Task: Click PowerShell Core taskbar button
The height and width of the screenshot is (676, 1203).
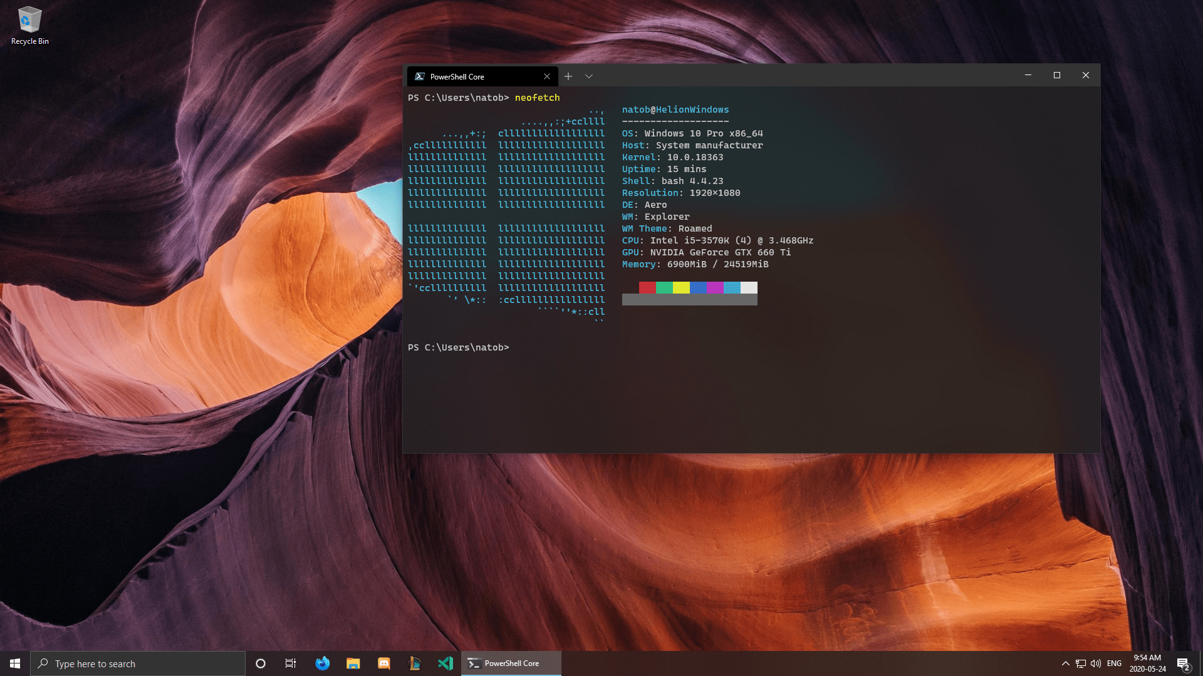Action: coord(511,663)
